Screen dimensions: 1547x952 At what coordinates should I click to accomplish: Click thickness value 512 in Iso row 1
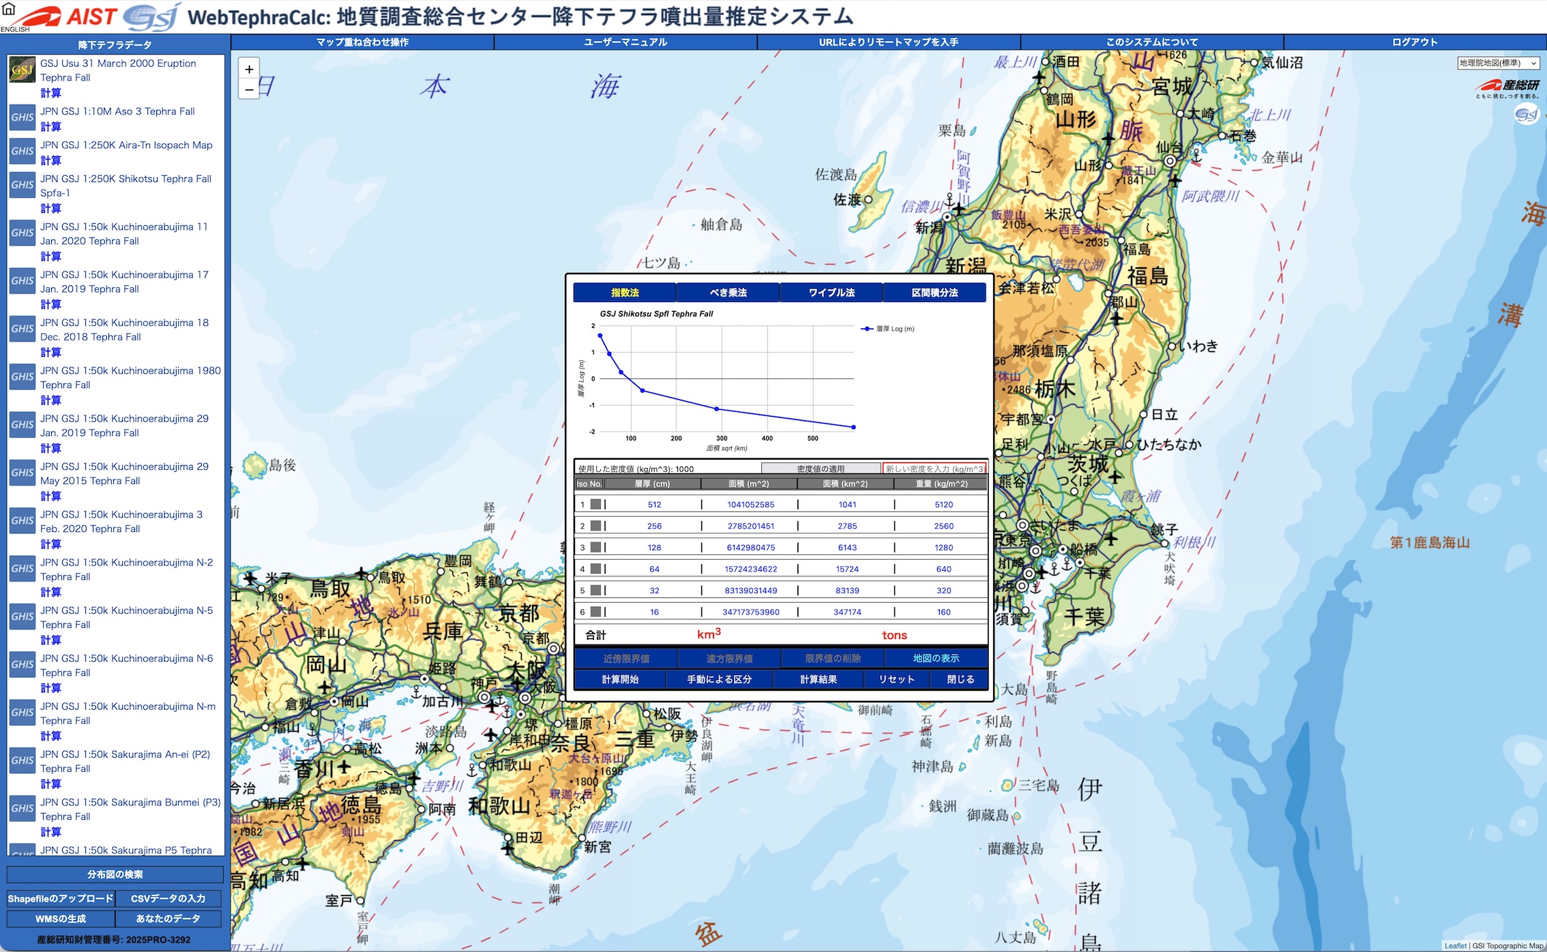pos(654,505)
